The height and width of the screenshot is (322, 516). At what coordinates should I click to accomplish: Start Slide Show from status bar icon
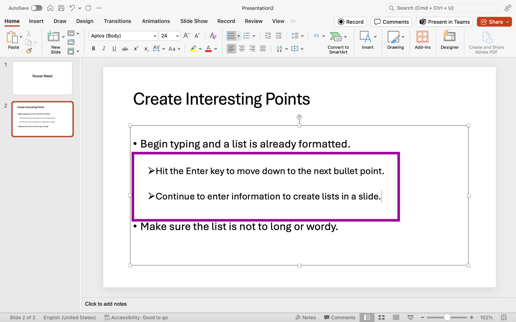[411, 317]
